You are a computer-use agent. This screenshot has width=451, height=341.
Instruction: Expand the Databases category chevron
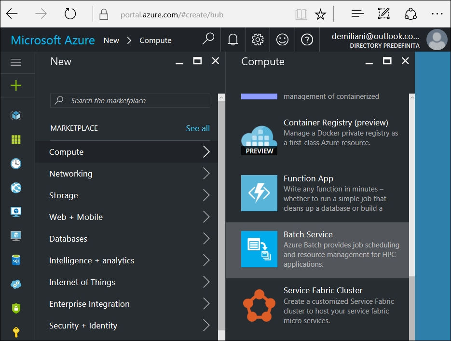pos(206,239)
